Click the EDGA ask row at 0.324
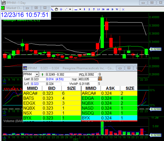Screen dimensions: 164x141 (x=109, y=98)
